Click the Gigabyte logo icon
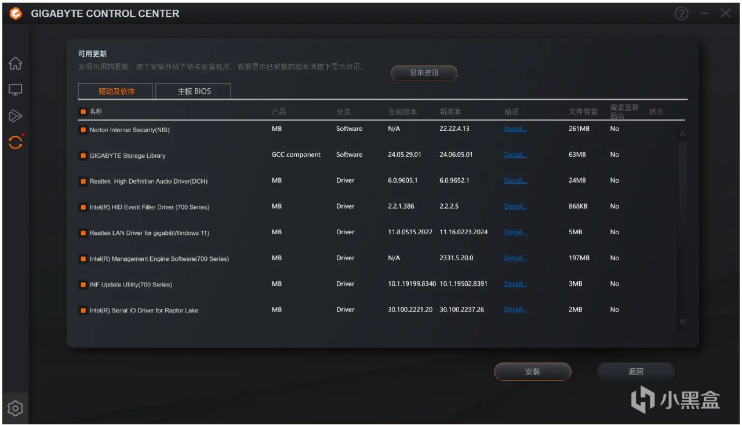 (16, 14)
